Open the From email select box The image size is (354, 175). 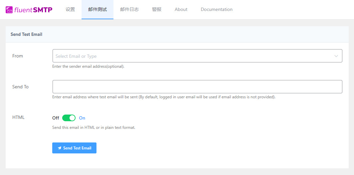coord(197,56)
